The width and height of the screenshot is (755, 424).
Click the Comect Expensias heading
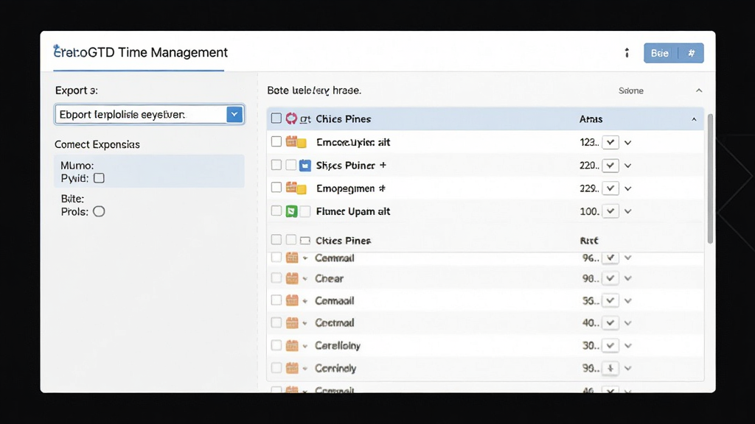point(97,145)
